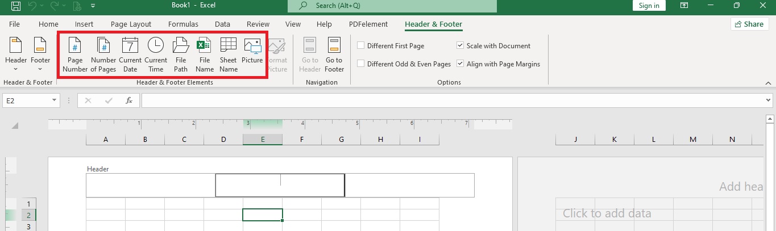Open the PDFelement tab
The height and width of the screenshot is (231, 776).
pos(368,24)
